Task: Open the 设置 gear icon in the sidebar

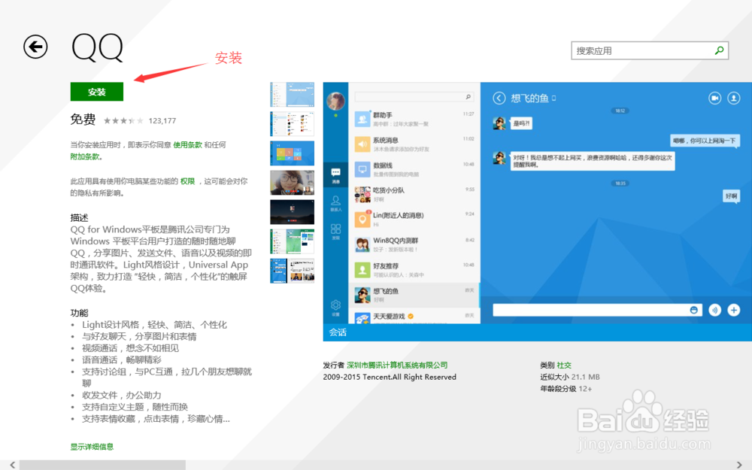Action: tap(335, 308)
